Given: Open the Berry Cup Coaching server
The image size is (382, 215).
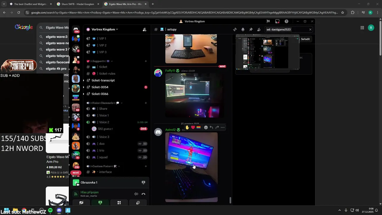Looking at the screenshot, I should pos(76,98).
